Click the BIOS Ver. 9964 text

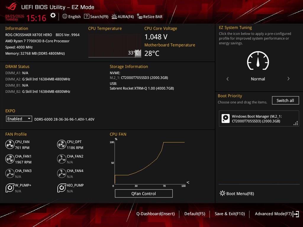point(68,35)
